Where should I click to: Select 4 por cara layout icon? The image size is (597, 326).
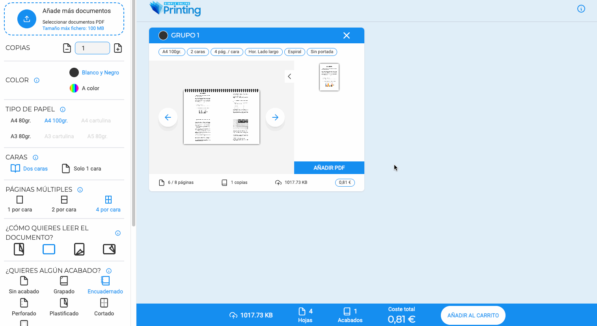(x=108, y=200)
